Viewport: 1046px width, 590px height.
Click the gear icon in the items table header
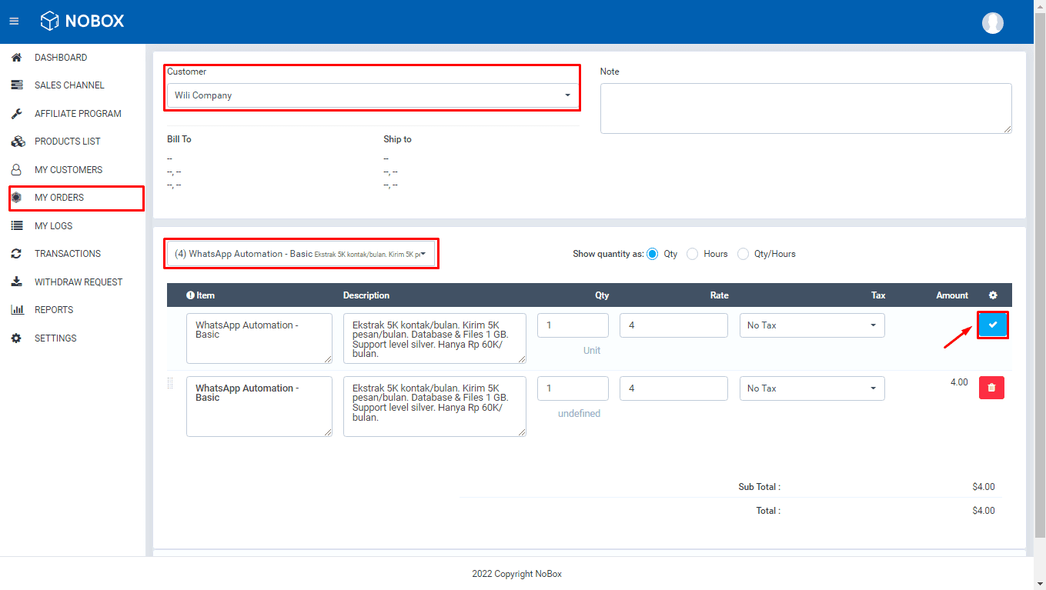pyautogui.click(x=992, y=295)
